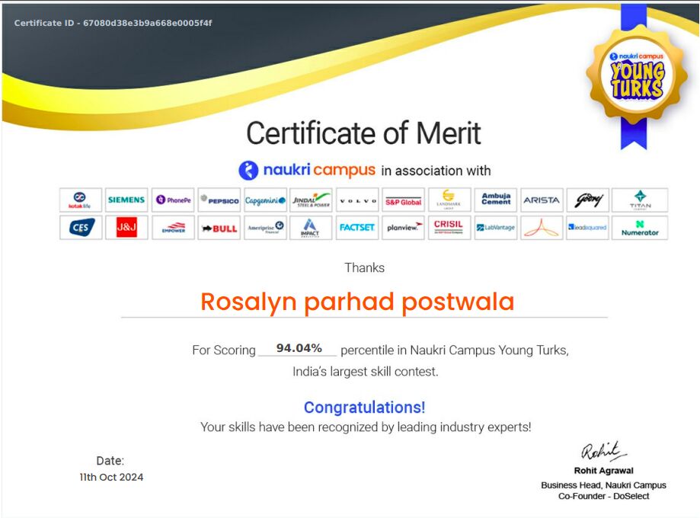The image size is (700, 518).
Task: Click the J&J red logo
Action: point(126,228)
